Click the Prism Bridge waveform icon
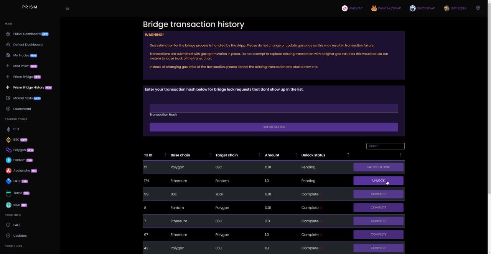Viewport: 491px width, 254px height. tap(8, 77)
